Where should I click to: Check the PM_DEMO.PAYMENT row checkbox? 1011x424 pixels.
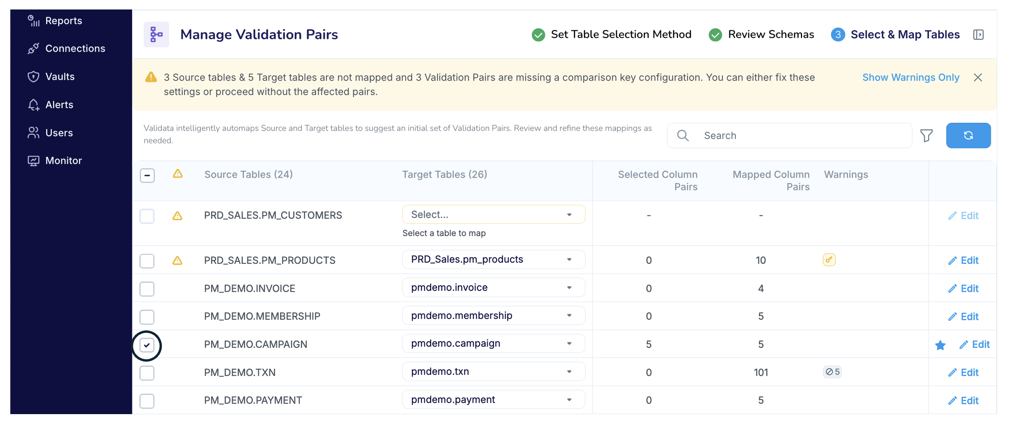point(147,401)
